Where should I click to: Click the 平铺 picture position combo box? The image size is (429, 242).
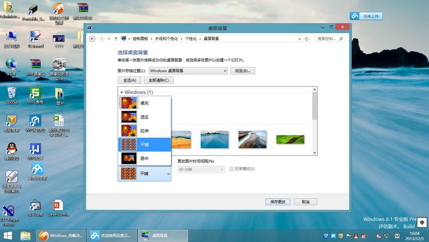[x=144, y=173]
